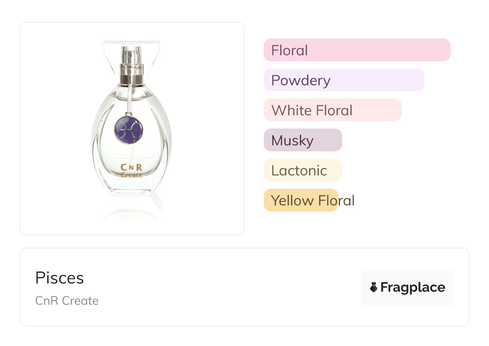Select the lavender Powdery accord bar

click(x=344, y=80)
